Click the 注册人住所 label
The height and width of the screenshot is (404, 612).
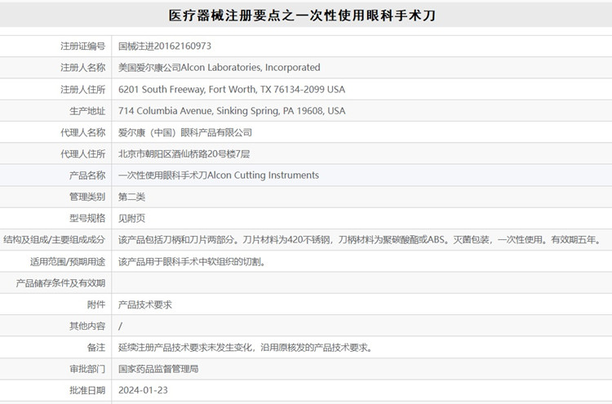point(82,90)
